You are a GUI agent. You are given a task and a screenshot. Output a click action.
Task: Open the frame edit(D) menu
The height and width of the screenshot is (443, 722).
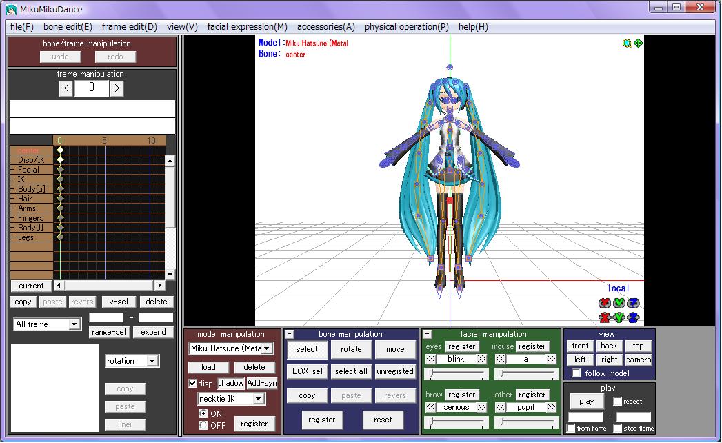click(x=130, y=27)
